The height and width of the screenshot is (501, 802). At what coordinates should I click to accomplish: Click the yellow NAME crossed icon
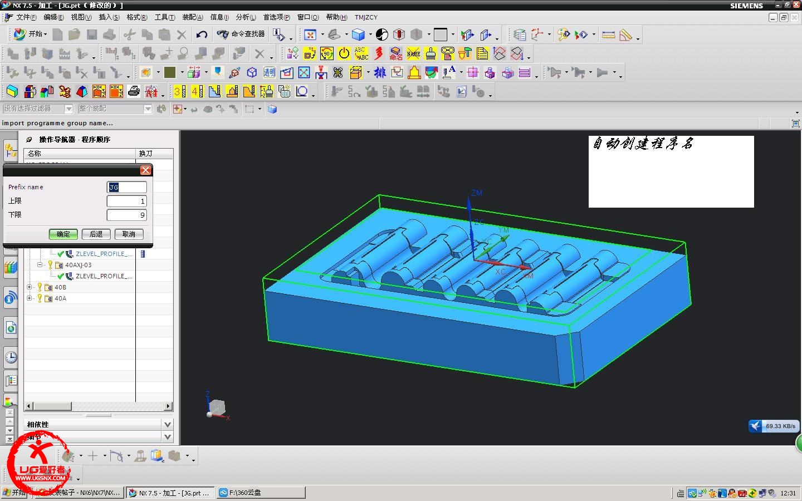point(413,53)
